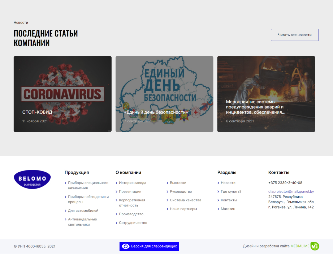Click the '11 ноября 2021' date text
Image resolution: width=333 pixels, height=255 pixels.
point(35,121)
